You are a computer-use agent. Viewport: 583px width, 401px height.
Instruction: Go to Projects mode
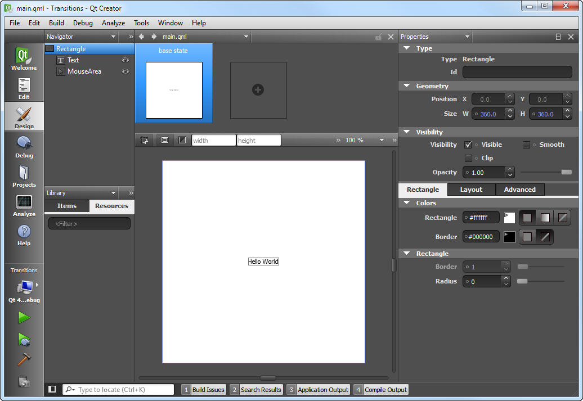(24, 176)
